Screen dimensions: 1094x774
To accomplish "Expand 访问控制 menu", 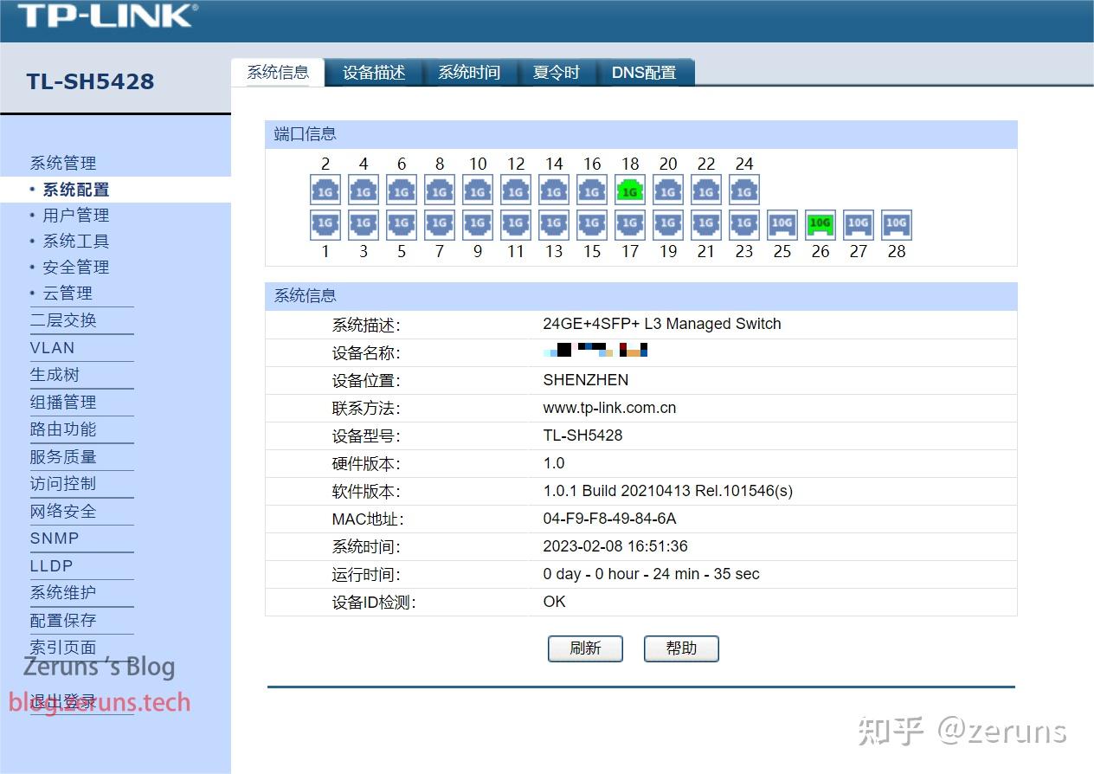I will pos(63,484).
